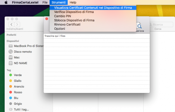Go back in Finder window
The image size is (175, 112).
(x=11, y=24)
